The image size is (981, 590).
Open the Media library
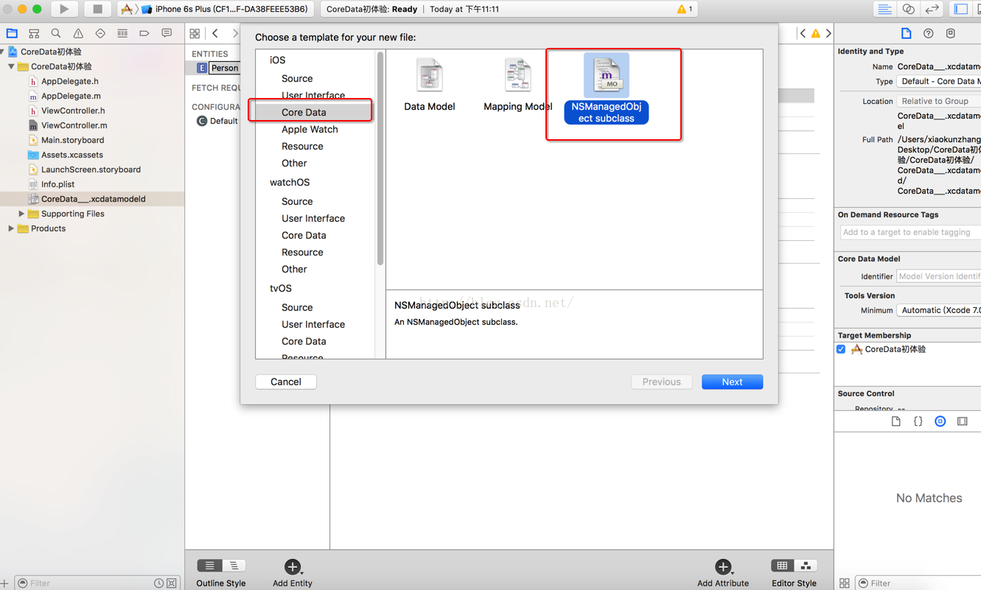963,421
